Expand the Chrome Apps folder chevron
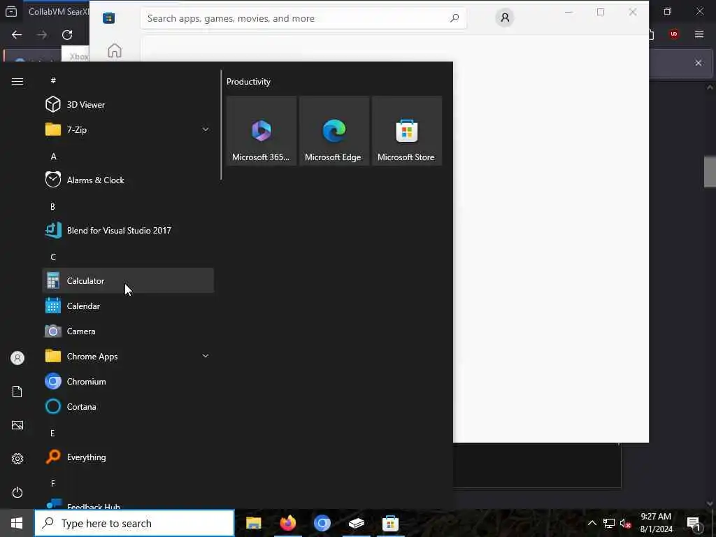Image resolution: width=716 pixels, height=537 pixels. click(x=206, y=356)
